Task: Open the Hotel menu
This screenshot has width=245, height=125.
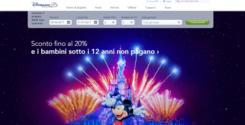Action: pyautogui.click(x=98, y=8)
